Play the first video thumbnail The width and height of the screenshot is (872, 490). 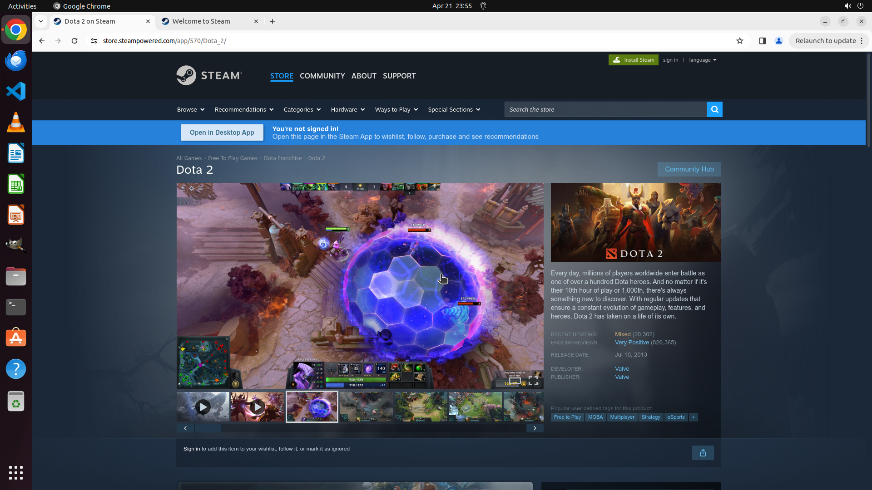point(203,407)
